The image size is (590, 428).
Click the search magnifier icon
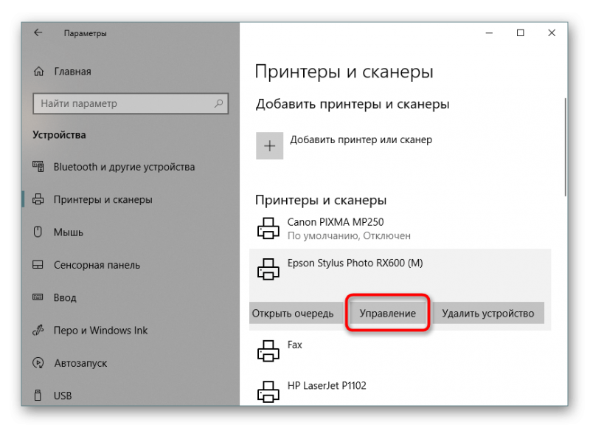(218, 103)
